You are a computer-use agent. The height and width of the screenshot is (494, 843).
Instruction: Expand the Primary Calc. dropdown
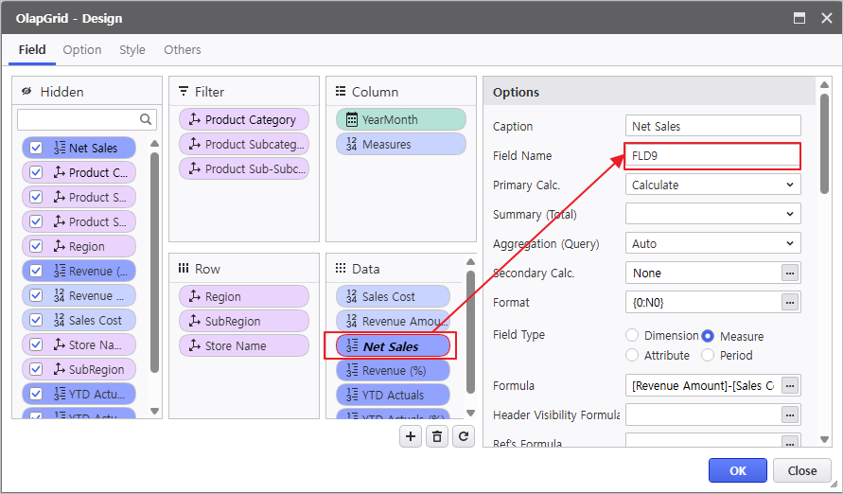pos(712,185)
